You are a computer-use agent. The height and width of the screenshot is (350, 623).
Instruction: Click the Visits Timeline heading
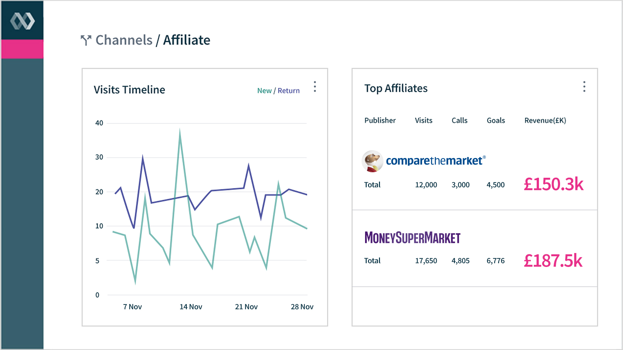[x=129, y=90]
